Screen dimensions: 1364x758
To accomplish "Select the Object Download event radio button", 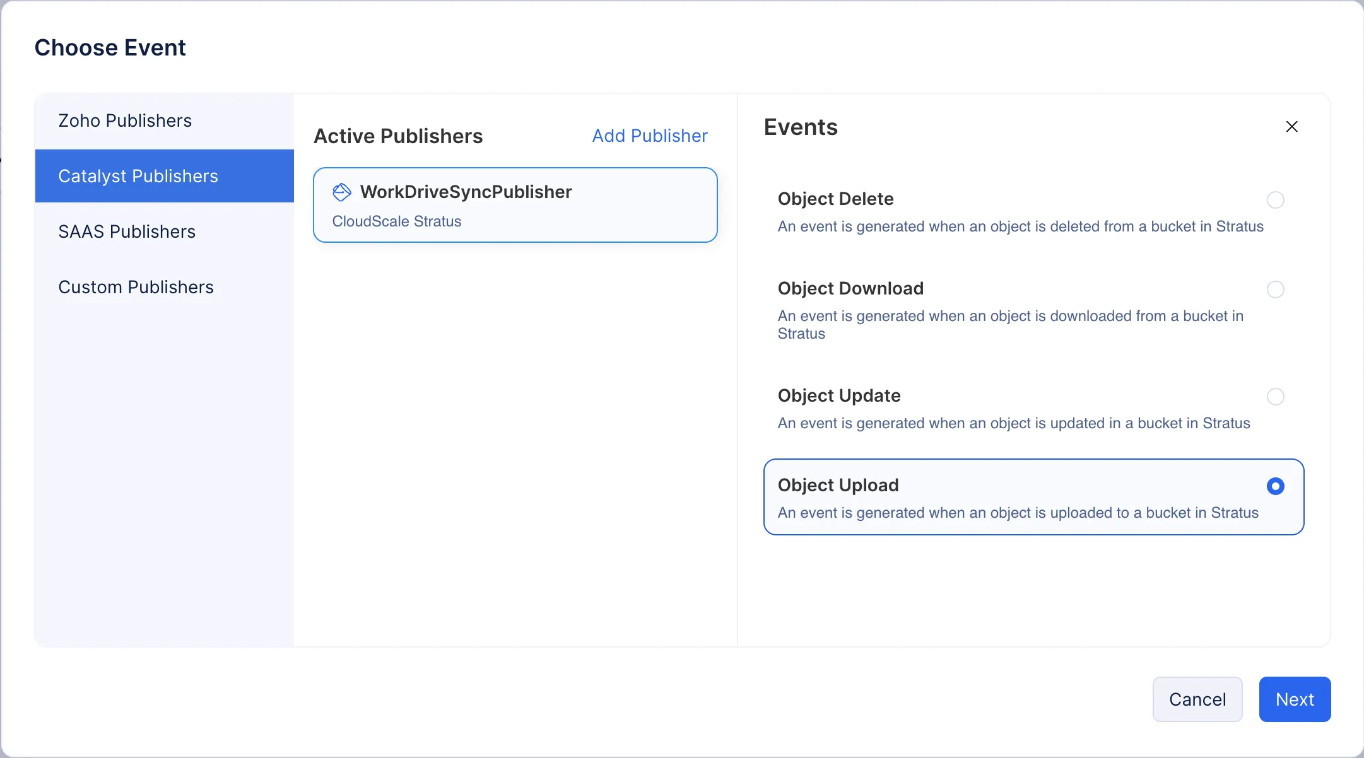I will point(1275,289).
